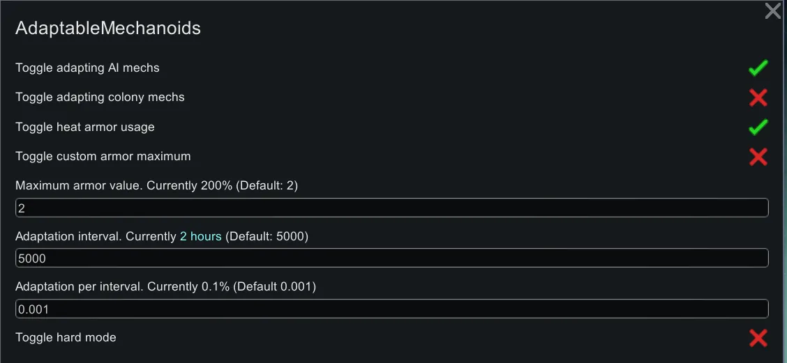Focus the maximum armor value input field
The height and width of the screenshot is (363, 787).
pos(391,208)
